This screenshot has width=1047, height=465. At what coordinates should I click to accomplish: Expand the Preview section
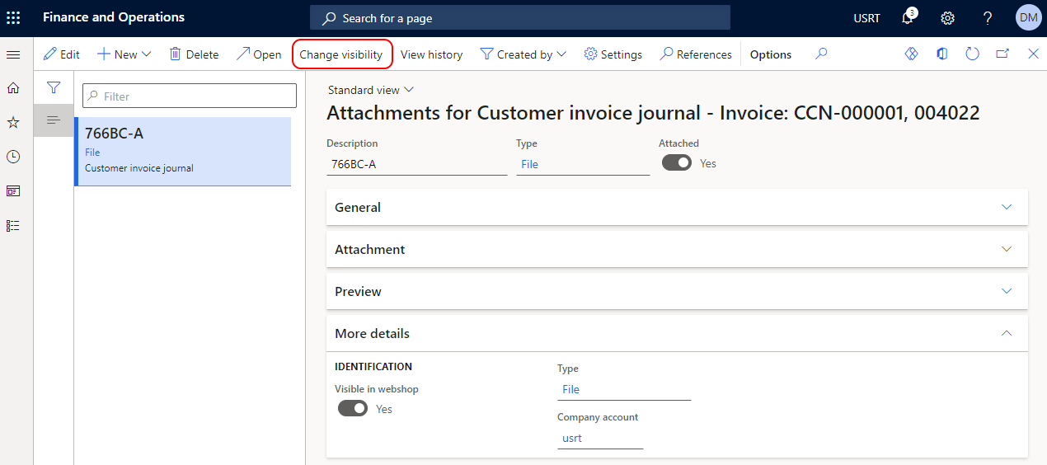(x=677, y=291)
